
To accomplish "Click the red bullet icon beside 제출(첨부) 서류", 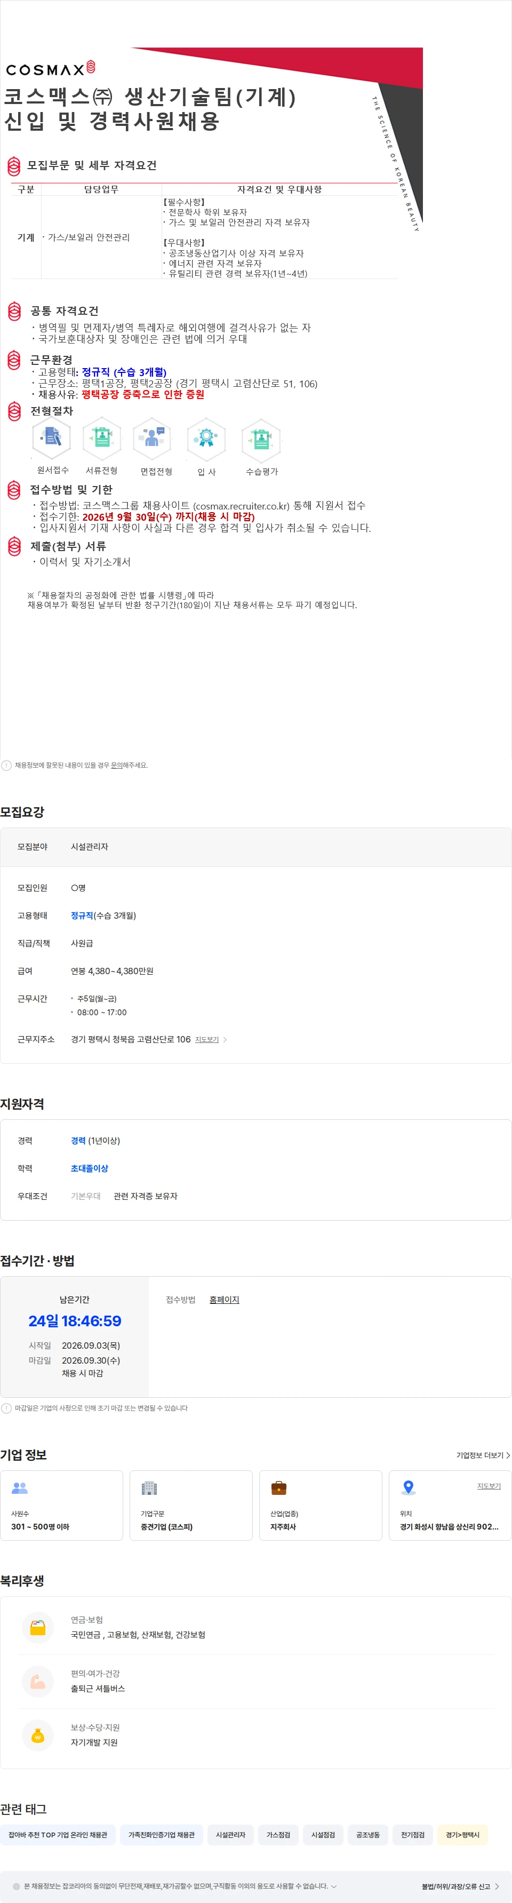I will coord(13,547).
